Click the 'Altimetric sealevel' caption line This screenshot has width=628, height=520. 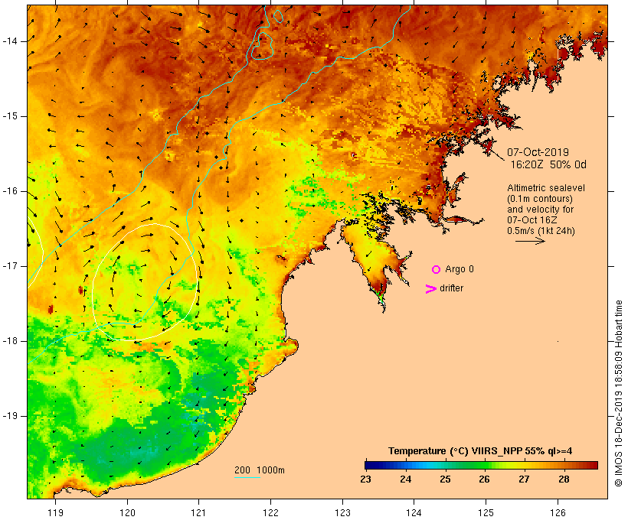tap(546, 188)
